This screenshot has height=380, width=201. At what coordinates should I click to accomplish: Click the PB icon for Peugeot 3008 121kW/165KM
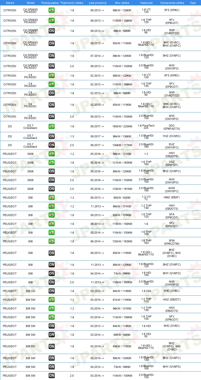pos(52,163)
